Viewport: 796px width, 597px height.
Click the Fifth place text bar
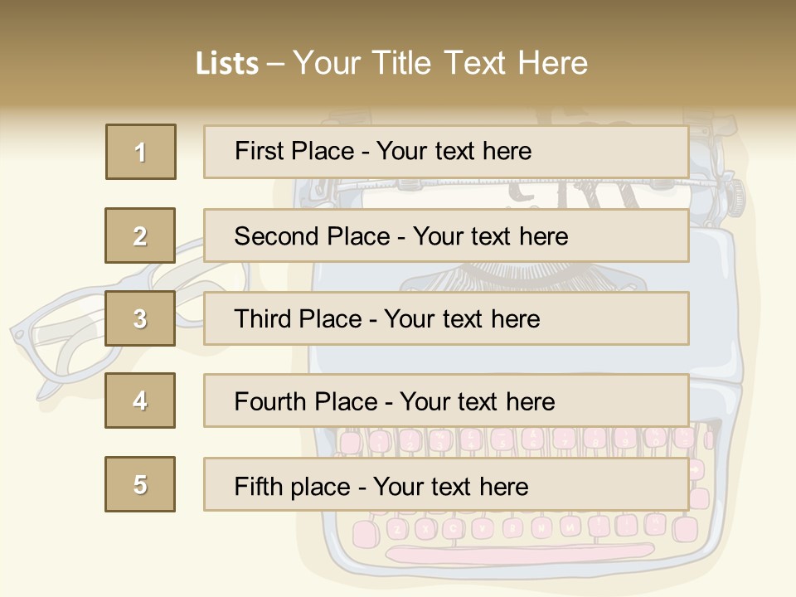446,485
